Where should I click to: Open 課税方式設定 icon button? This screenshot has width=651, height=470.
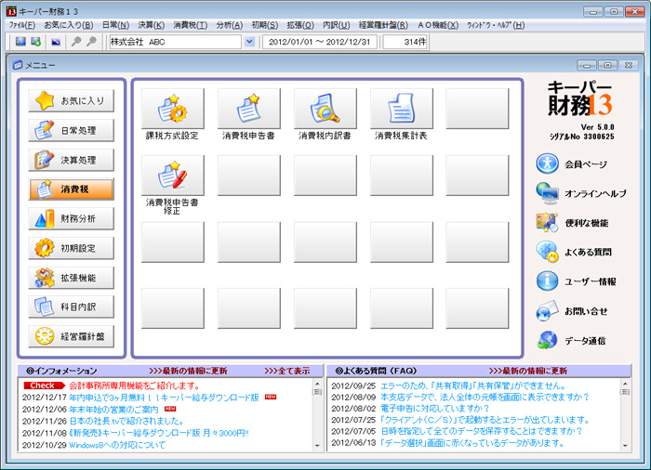[173, 109]
